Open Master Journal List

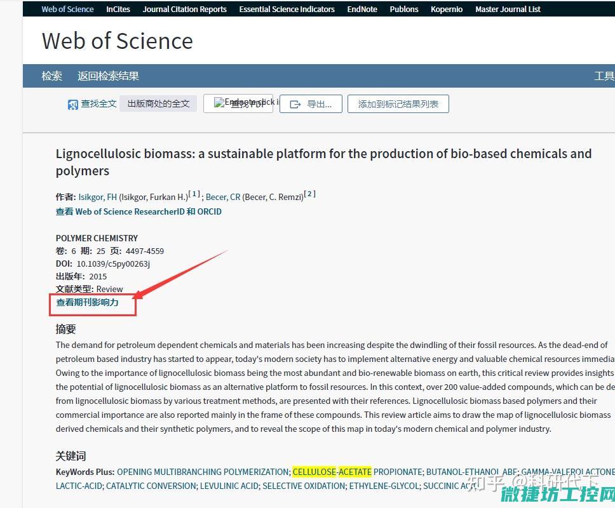[508, 9]
